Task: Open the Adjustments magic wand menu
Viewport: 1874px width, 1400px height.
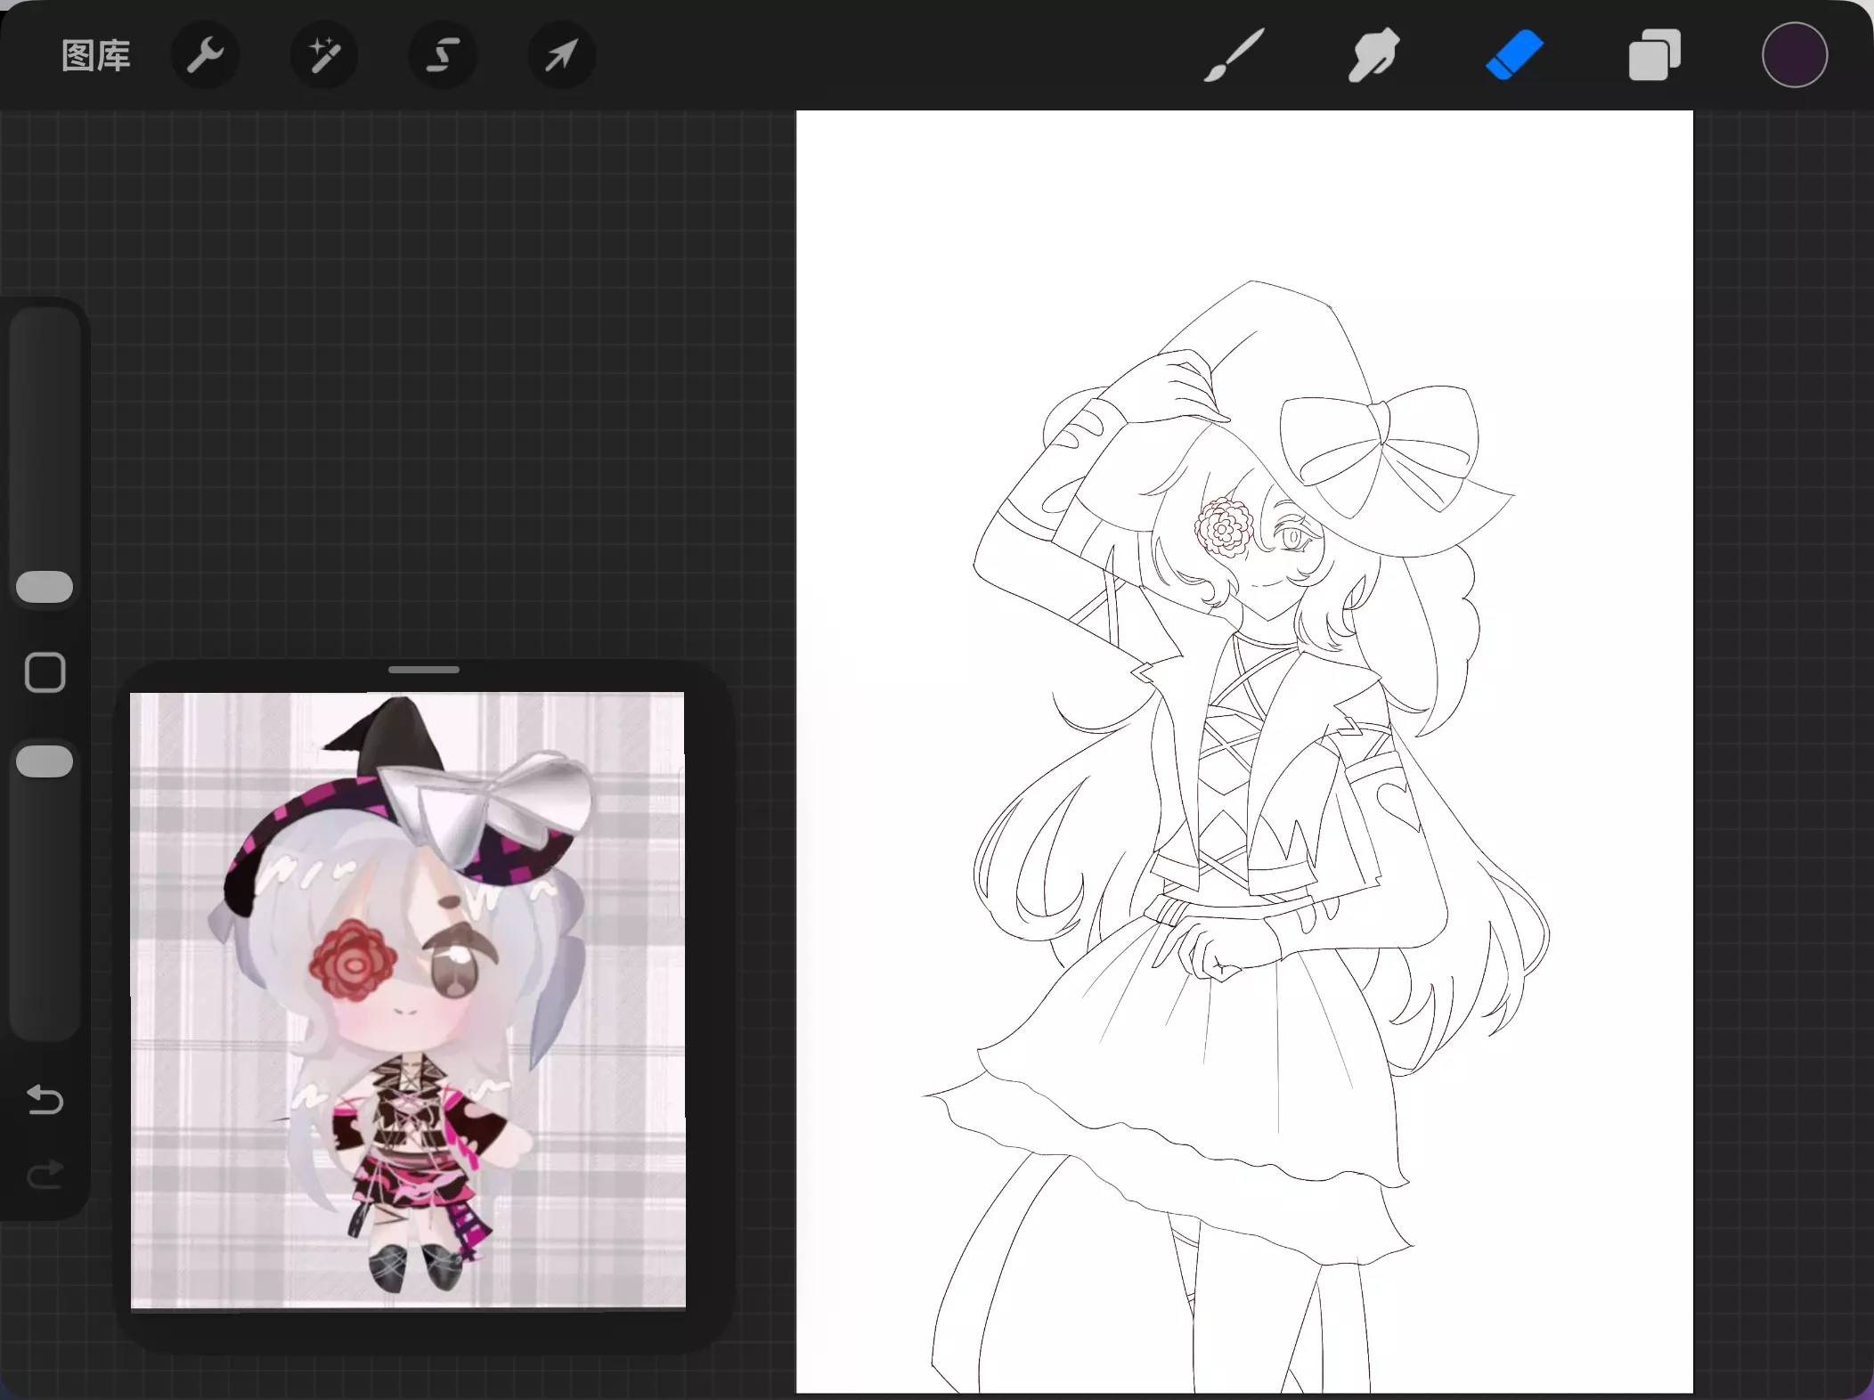Action: [324, 56]
